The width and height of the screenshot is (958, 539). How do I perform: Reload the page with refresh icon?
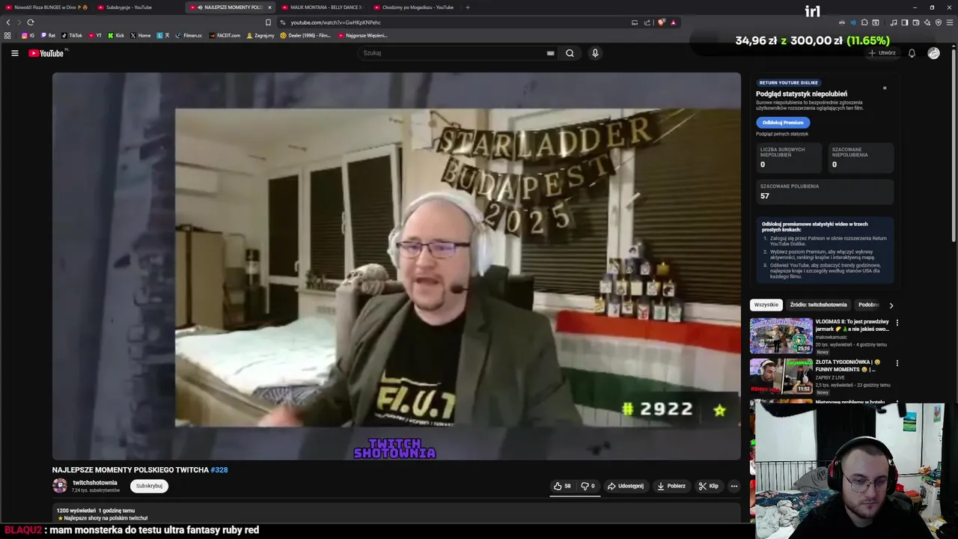click(x=31, y=22)
